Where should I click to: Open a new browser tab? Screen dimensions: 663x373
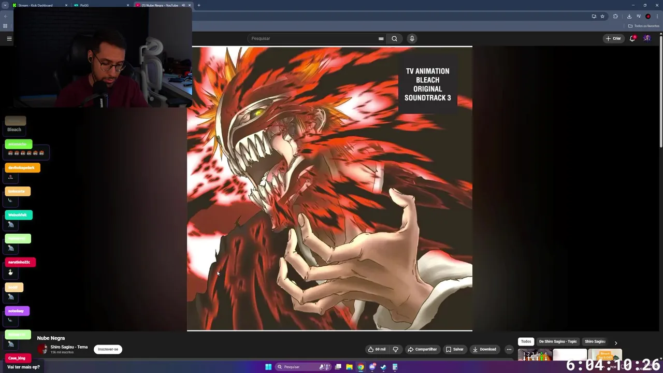coord(199,5)
